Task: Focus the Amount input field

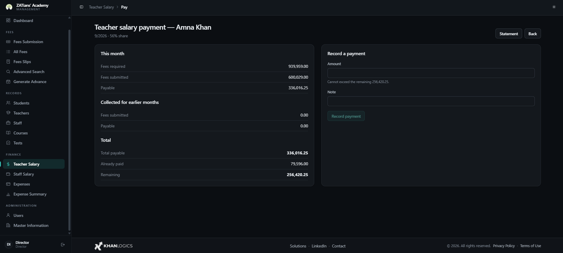Action: (431, 73)
